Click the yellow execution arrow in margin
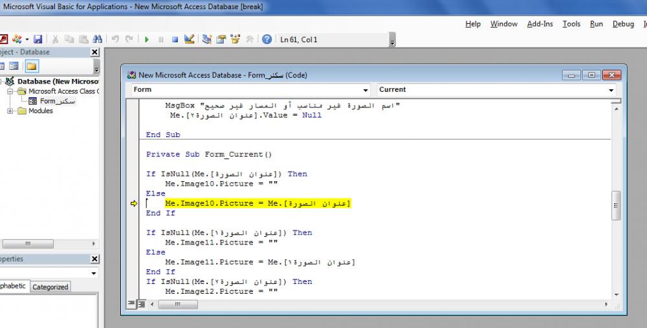 pos(134,203)
